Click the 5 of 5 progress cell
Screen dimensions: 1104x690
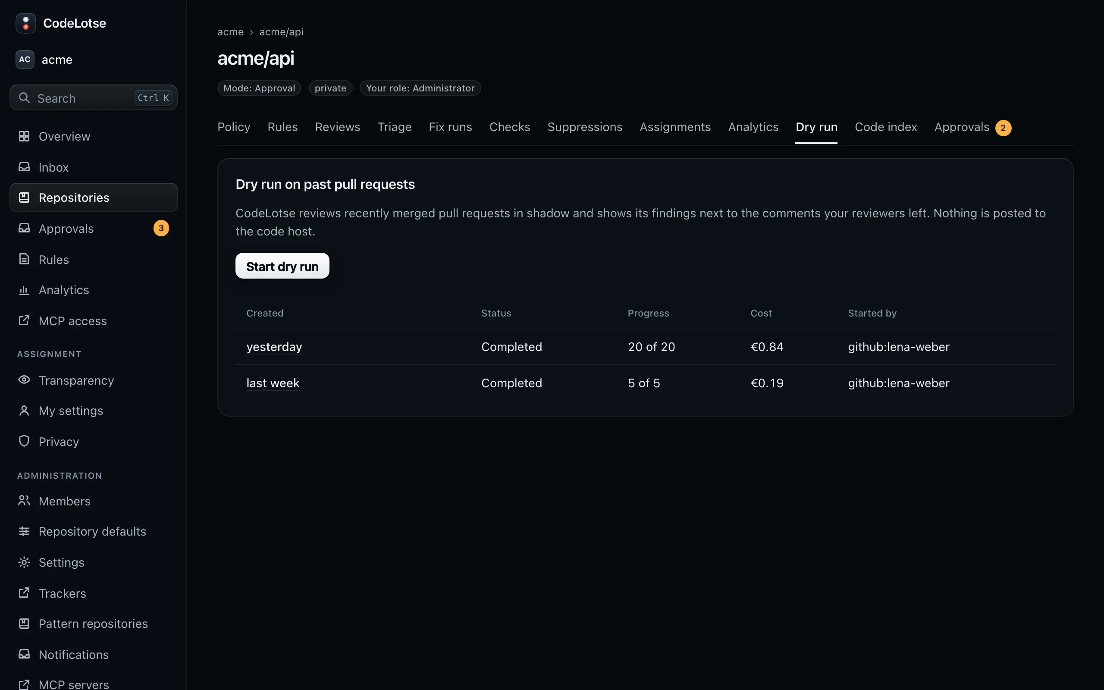coord(644,383)
